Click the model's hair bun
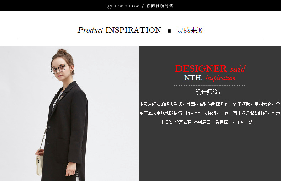 (62, 51)
